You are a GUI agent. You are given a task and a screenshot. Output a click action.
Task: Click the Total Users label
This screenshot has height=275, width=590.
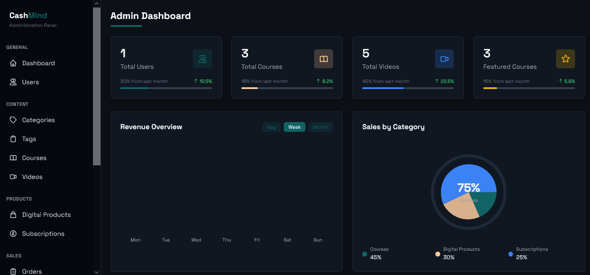(x=137, y=67)
